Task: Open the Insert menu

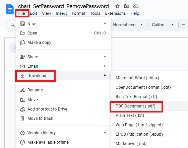Action: click(x=61, y=13)
